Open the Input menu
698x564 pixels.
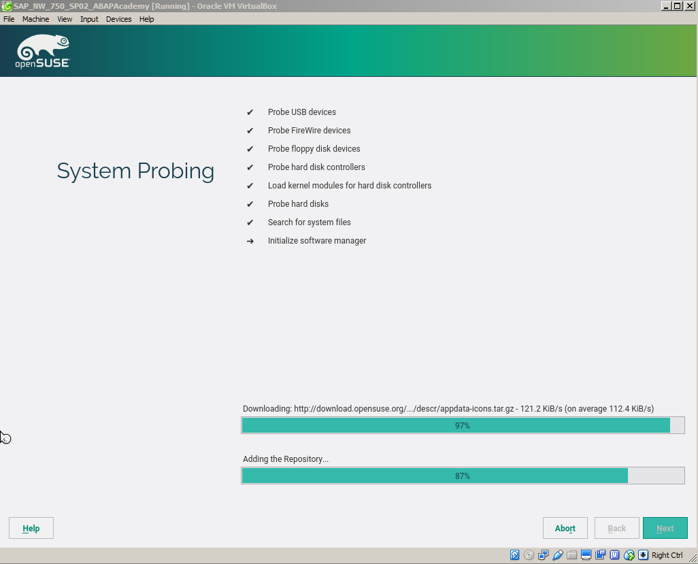(x=89, y=19)
